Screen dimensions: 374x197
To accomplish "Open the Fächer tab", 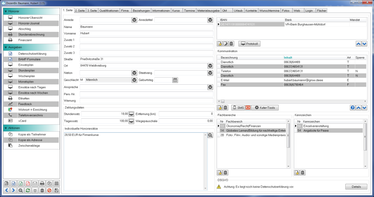I will (x=321, y=11).
